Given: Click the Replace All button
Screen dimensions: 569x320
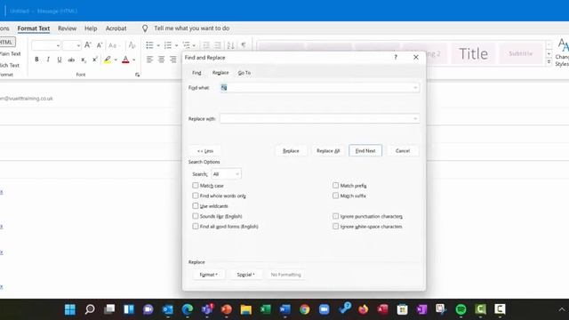Looking at the screenshot, I should coord(328,150).
